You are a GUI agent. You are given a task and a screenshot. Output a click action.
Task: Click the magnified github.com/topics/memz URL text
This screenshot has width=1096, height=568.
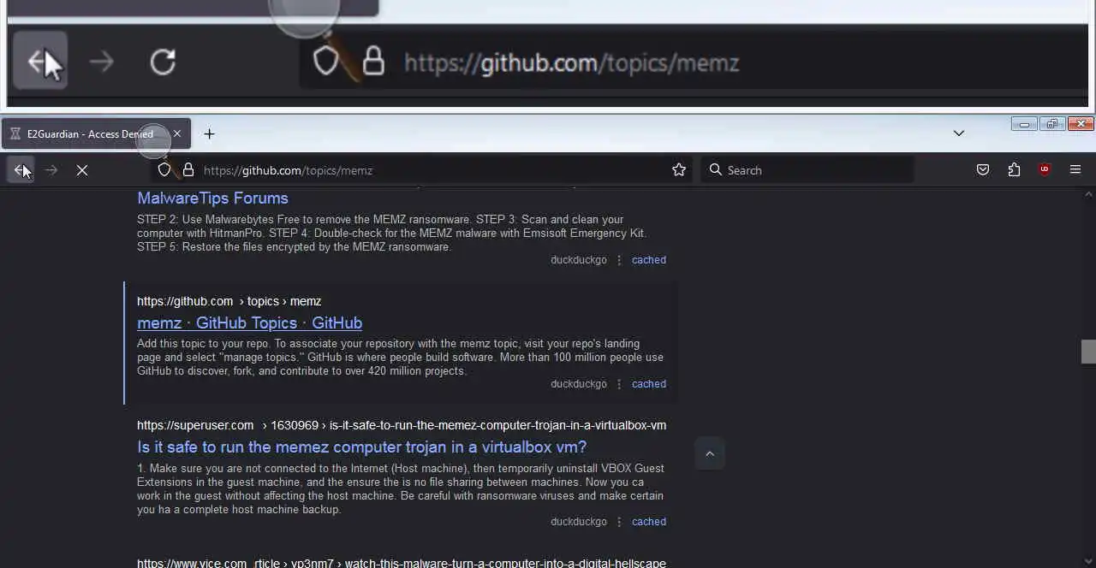(571, 62)
